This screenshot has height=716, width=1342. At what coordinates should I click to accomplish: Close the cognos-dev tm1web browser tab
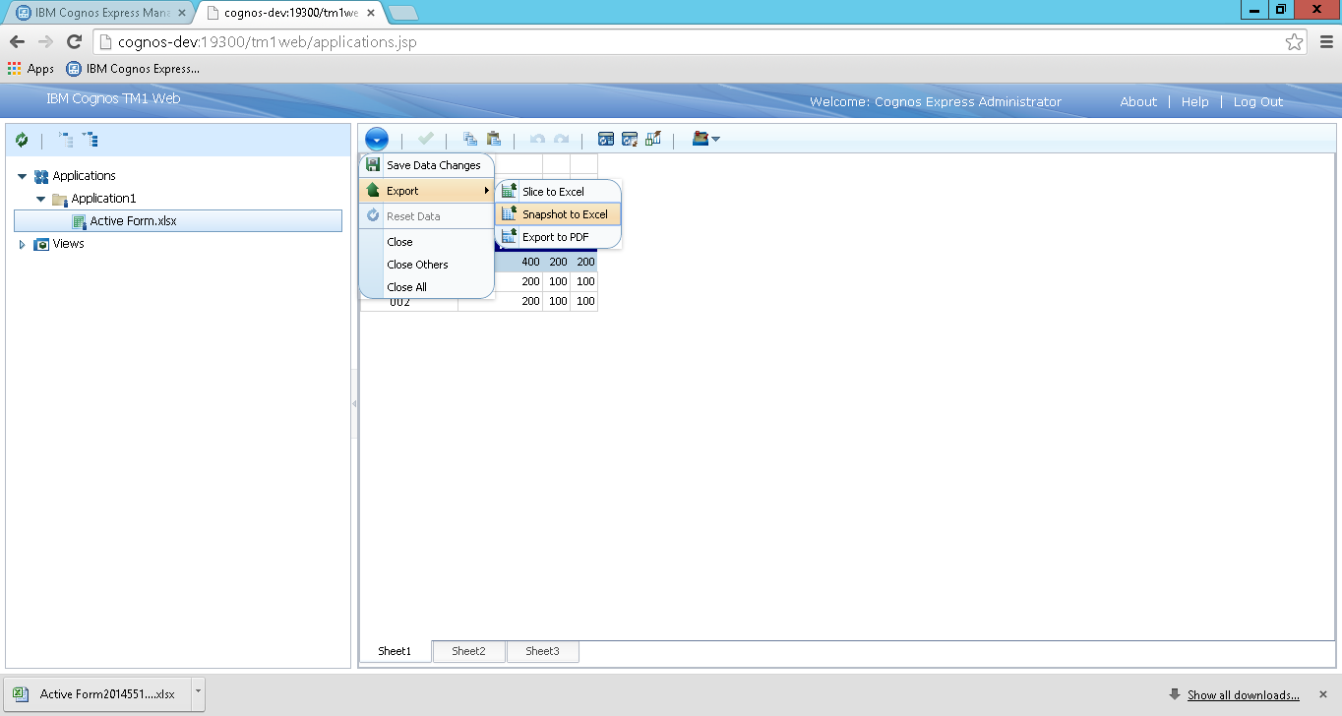370,14
